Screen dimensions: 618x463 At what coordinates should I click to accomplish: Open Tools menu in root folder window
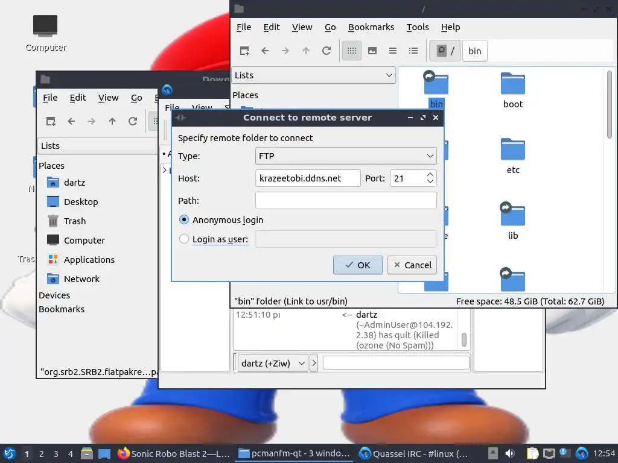pos(418,27)
